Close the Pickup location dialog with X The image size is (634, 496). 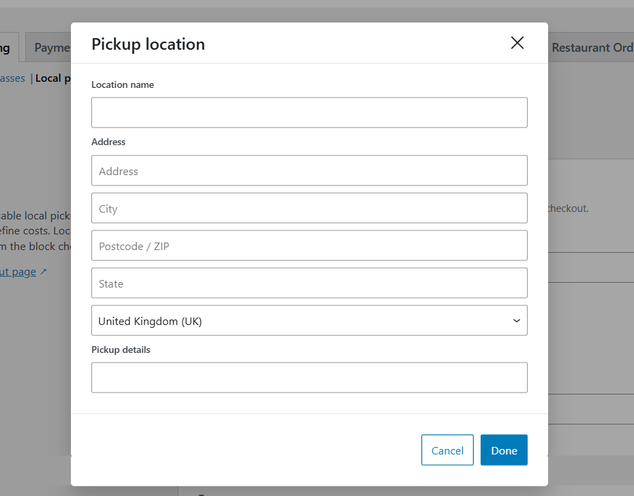click(517, 43)
